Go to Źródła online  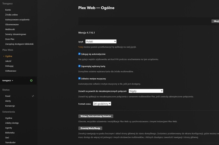point(11,15)
